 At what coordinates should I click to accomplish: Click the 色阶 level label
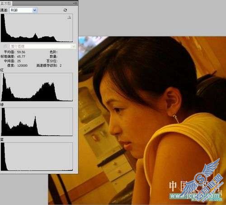click(x=53, y=52)
